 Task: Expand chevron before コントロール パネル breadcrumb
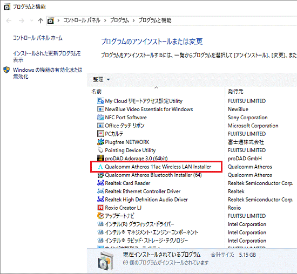pos(58,20)
